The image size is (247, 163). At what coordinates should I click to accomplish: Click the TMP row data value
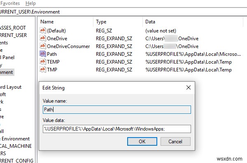click(x=189, y=70)
